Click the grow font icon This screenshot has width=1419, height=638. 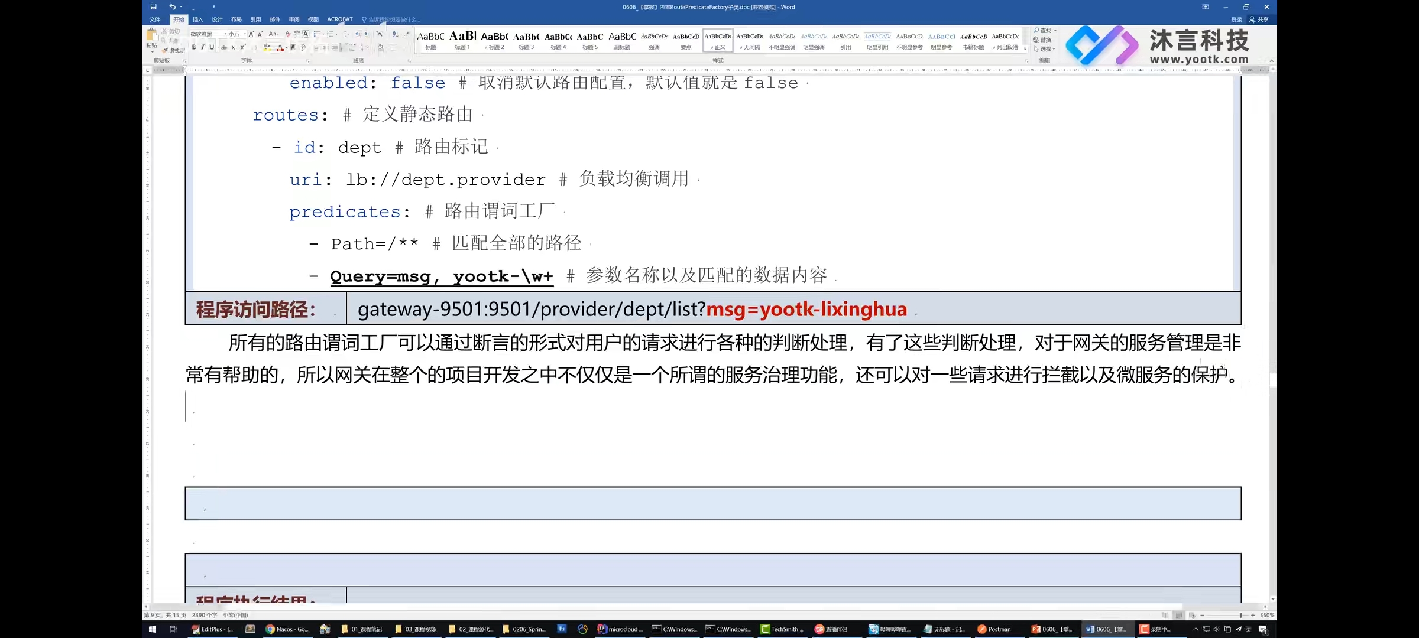tap(251, 34)
